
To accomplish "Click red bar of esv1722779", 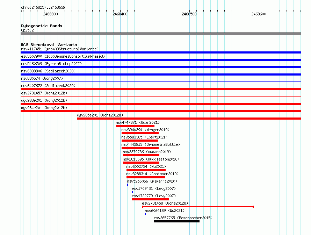I will tap(151, 199).
